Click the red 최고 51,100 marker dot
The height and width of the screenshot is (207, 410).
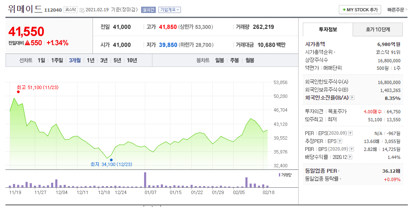[x=18, y=92]
